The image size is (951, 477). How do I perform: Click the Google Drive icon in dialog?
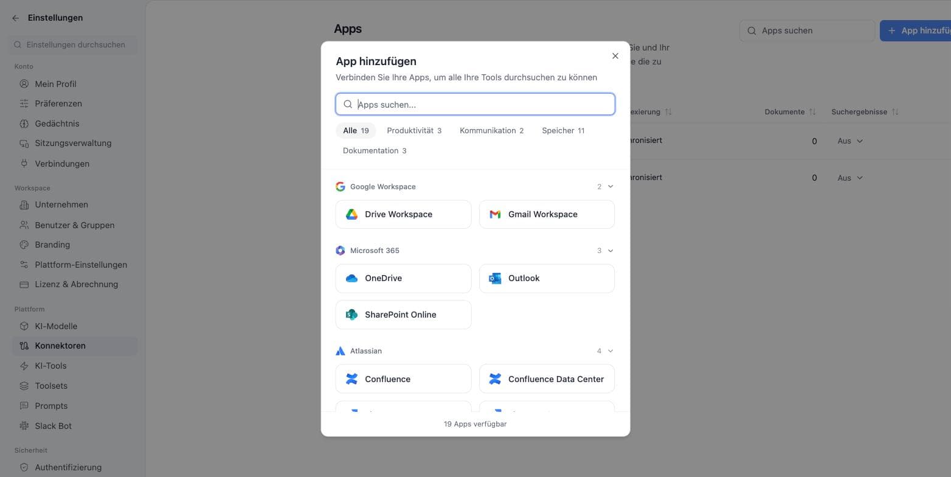[x=351, y=214]
